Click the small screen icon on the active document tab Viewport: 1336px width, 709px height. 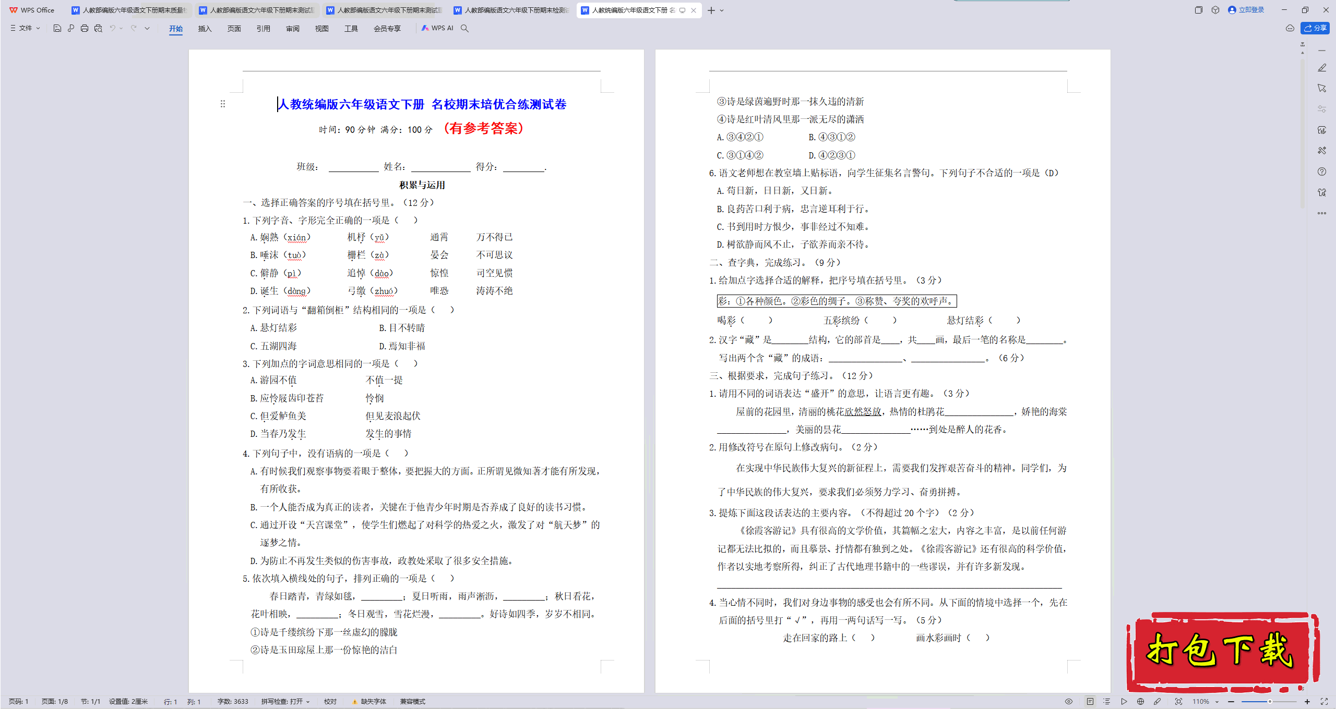click(x=682, y=10)
